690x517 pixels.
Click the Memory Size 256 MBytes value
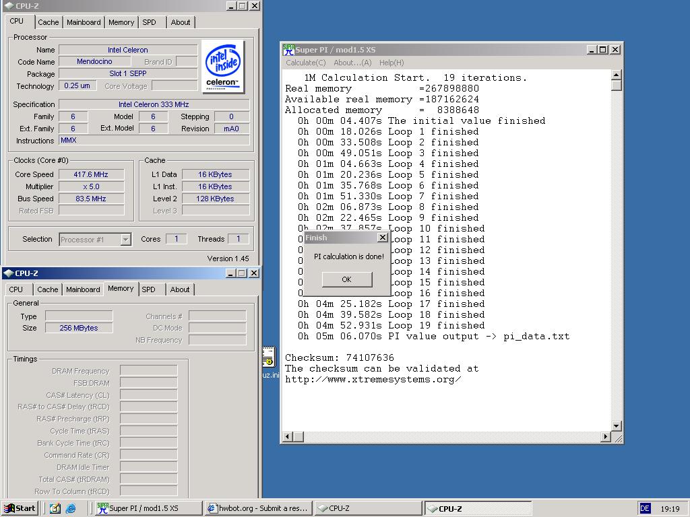pyautogui.click(x=79, y=328)
